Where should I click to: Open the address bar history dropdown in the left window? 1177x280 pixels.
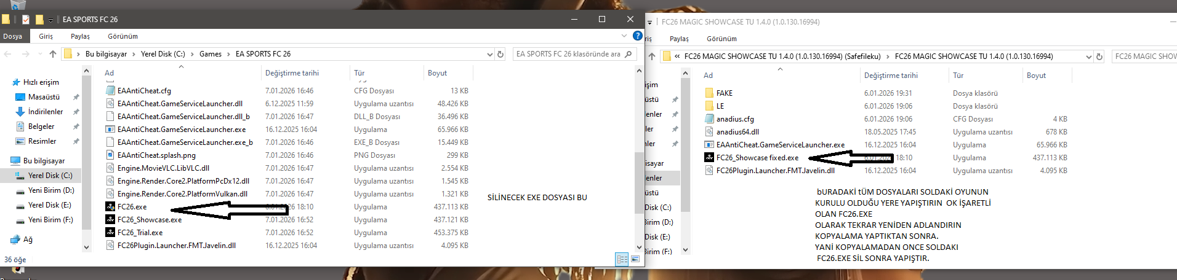(490, 54)
